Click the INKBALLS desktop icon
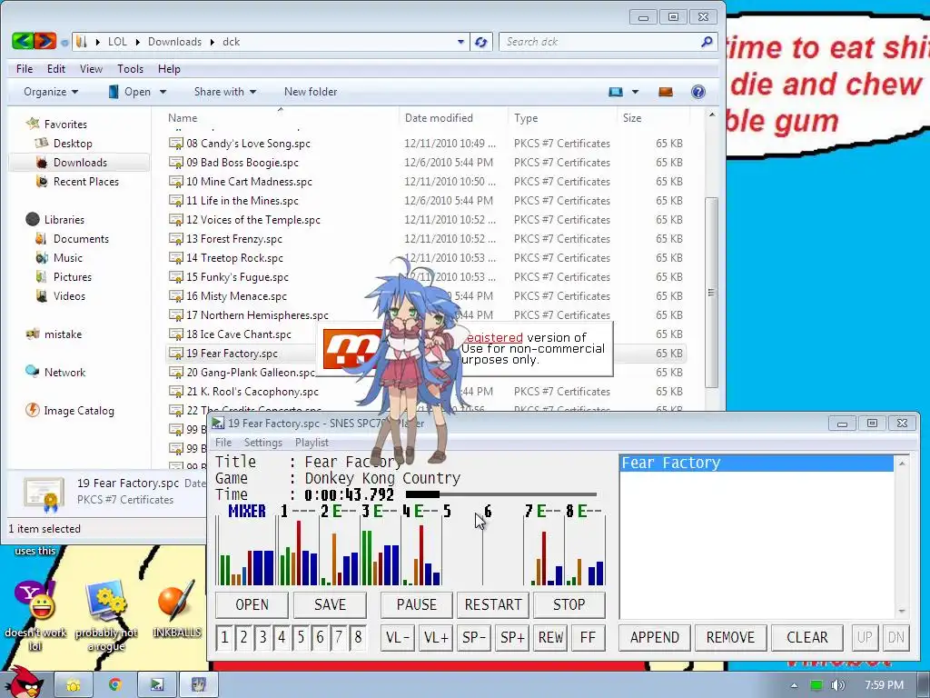930x698 pixels. [x=176, y=602]
